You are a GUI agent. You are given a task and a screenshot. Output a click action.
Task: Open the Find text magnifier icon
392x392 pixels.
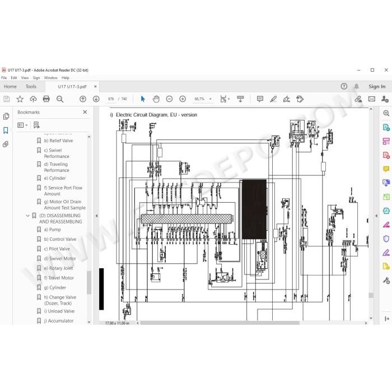60,99
